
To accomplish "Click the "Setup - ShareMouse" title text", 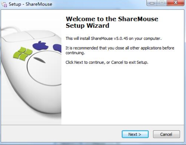I will [x=30, y=4].
